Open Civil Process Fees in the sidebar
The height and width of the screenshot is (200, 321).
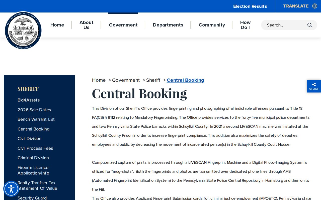35,148
